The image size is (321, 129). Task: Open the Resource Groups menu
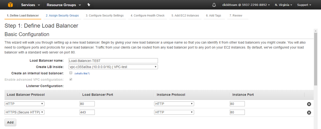(64, 5)
